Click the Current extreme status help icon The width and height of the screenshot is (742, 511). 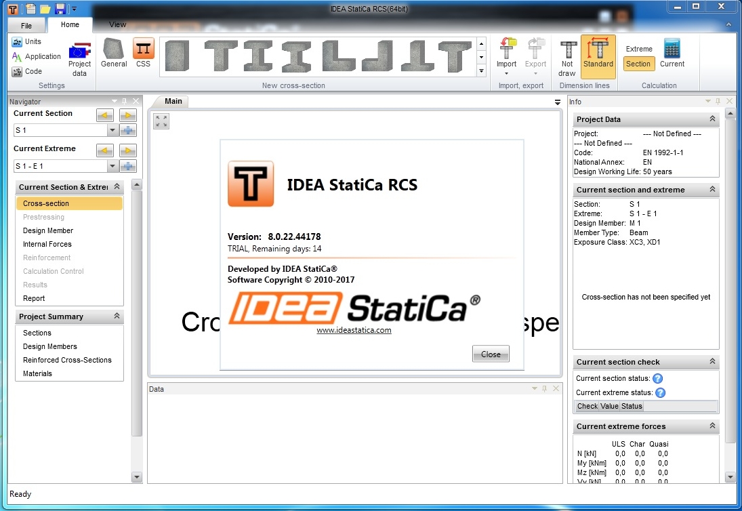click(661, 392)
